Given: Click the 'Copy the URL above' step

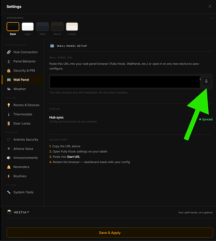Looking at the screenshot, I should point(65,147).
